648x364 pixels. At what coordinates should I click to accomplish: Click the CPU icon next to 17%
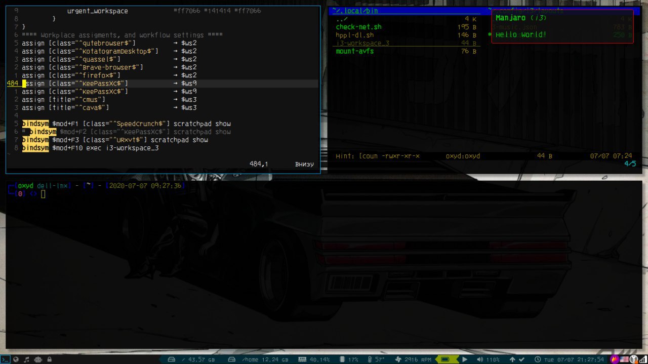pyautogui.click(x=341, y=359)
